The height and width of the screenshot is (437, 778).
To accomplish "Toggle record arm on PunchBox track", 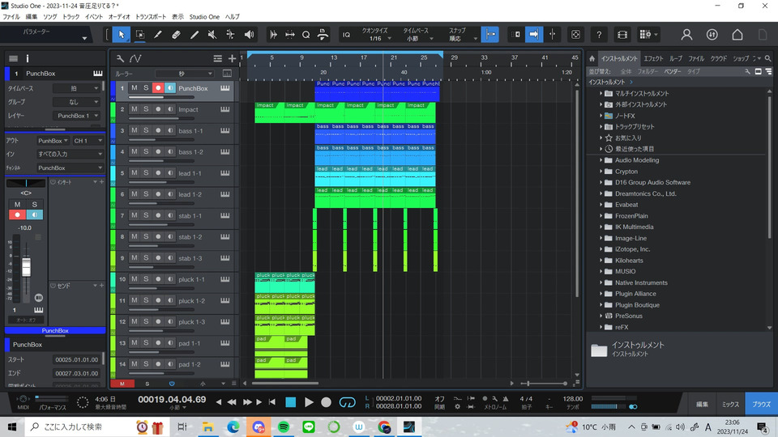I will tap(158, 88).
